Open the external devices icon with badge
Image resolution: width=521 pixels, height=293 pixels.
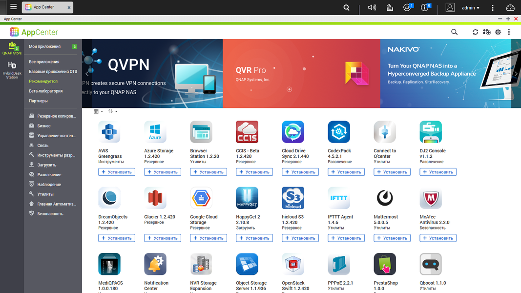pyautogui.click(x=407, y=7)
